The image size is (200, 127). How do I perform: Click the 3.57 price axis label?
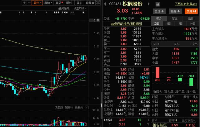point(97,20)
